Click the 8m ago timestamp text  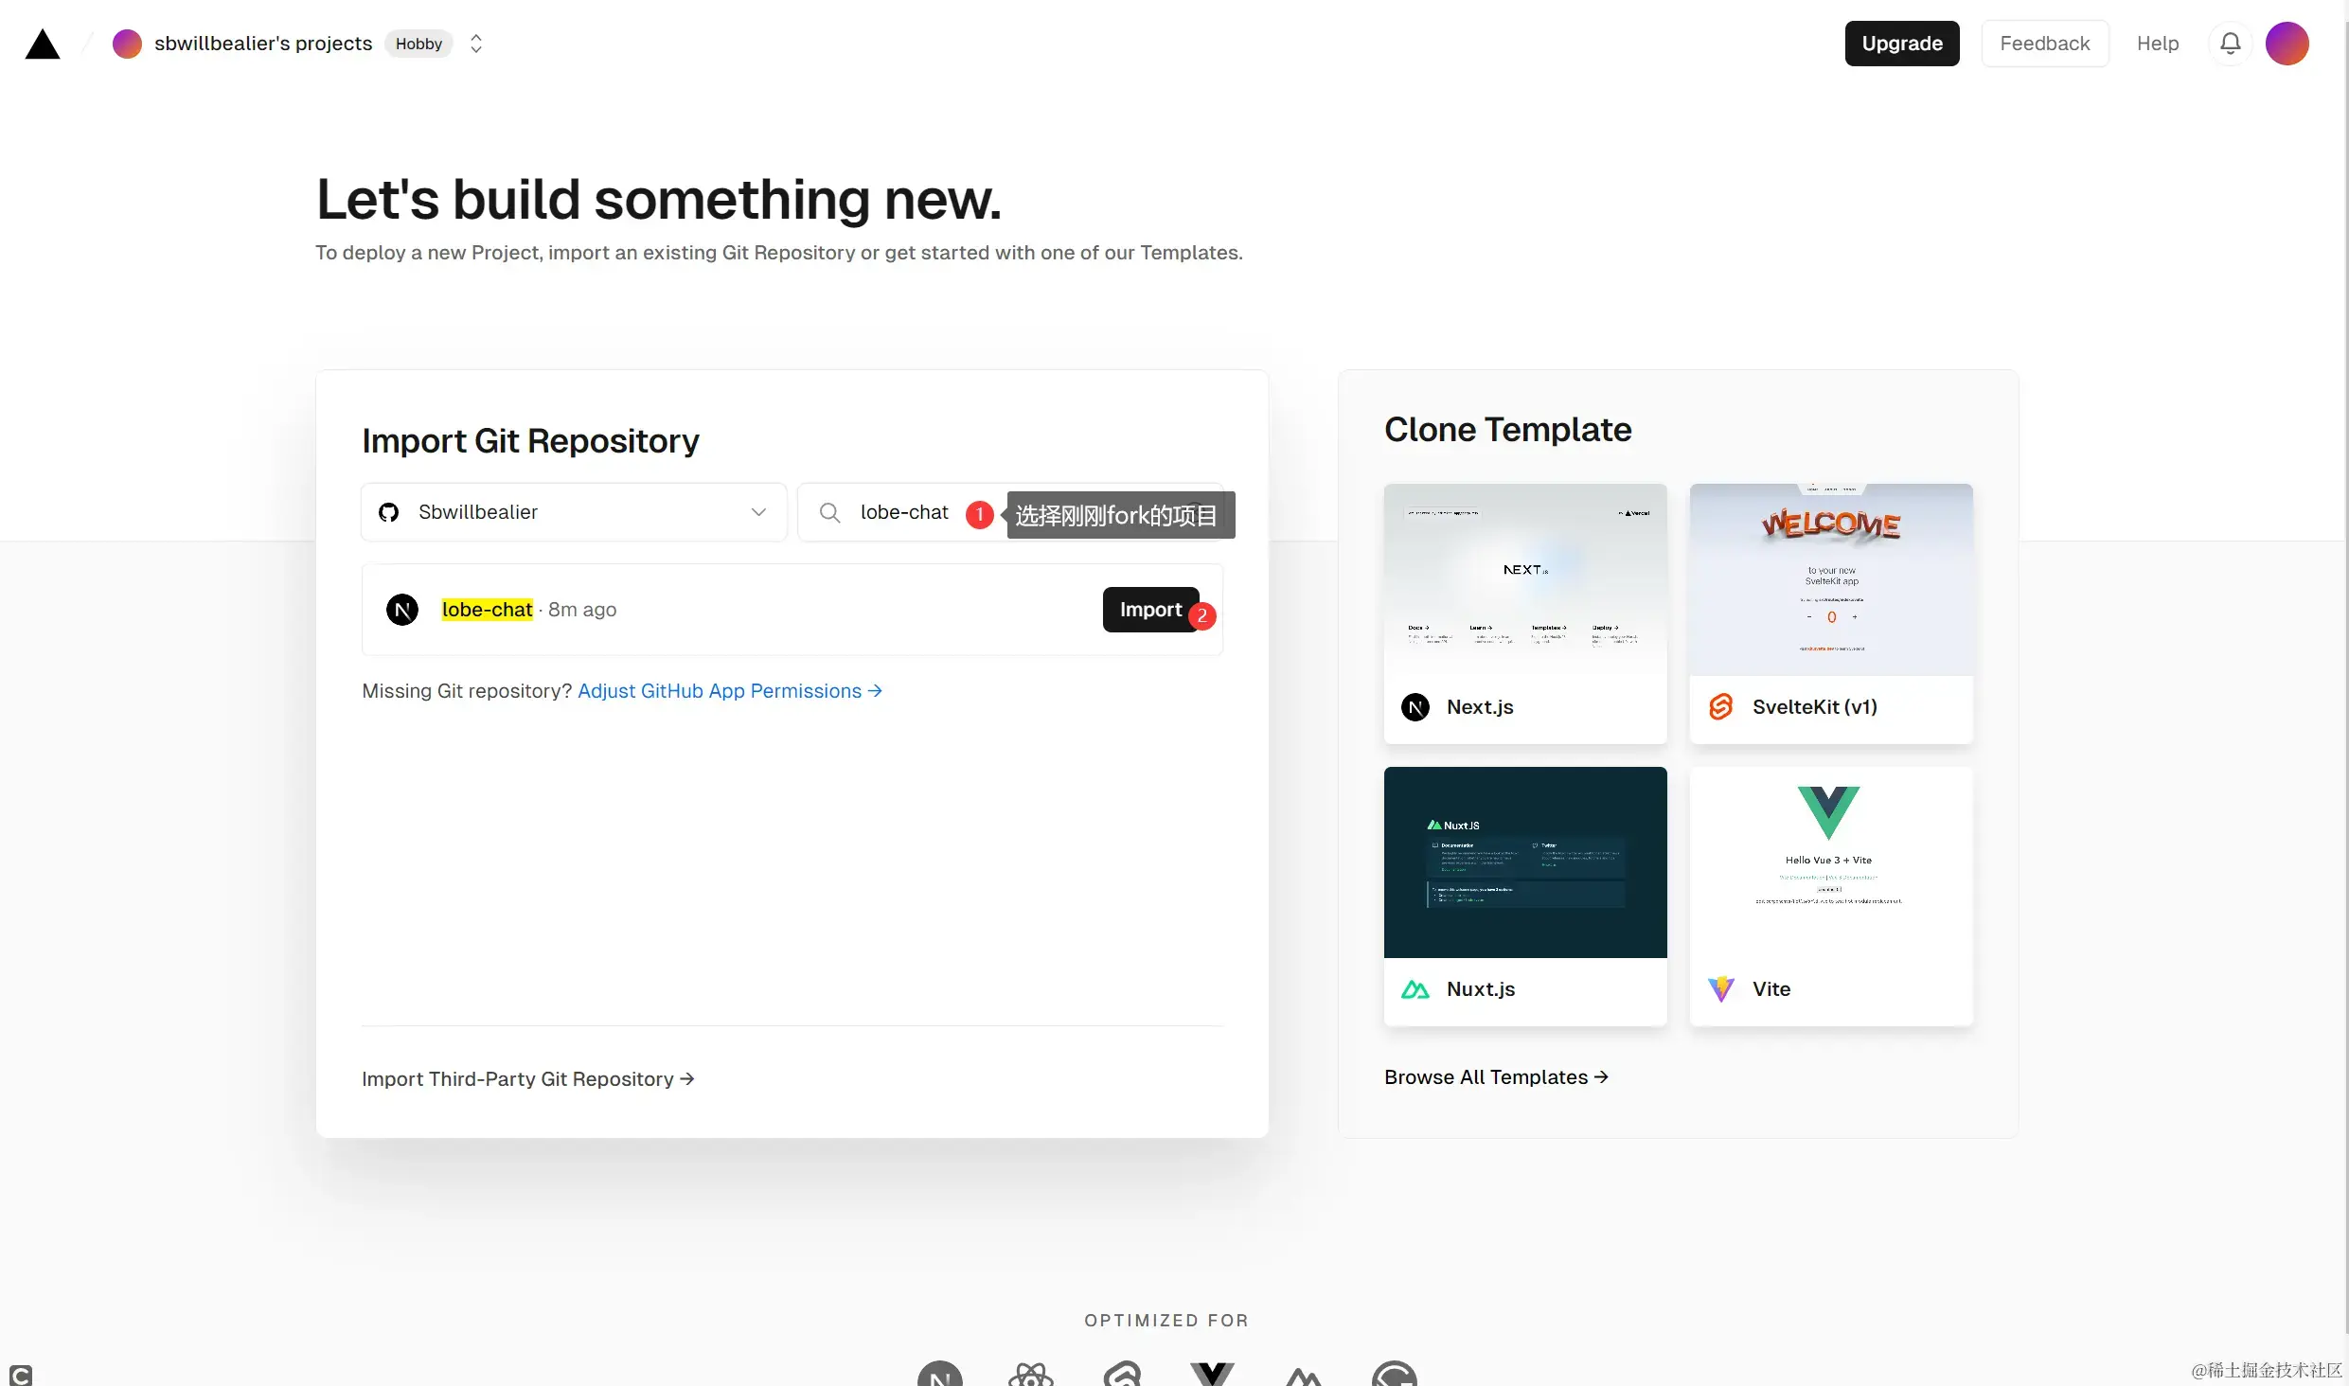[582, 610]
